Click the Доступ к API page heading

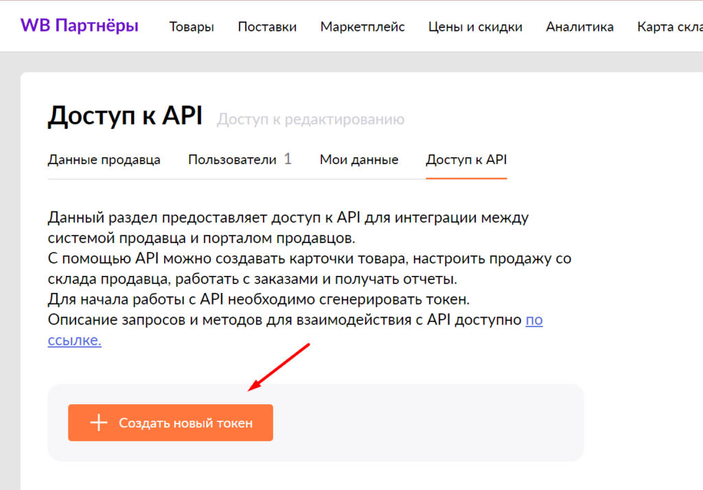(125, 116)
